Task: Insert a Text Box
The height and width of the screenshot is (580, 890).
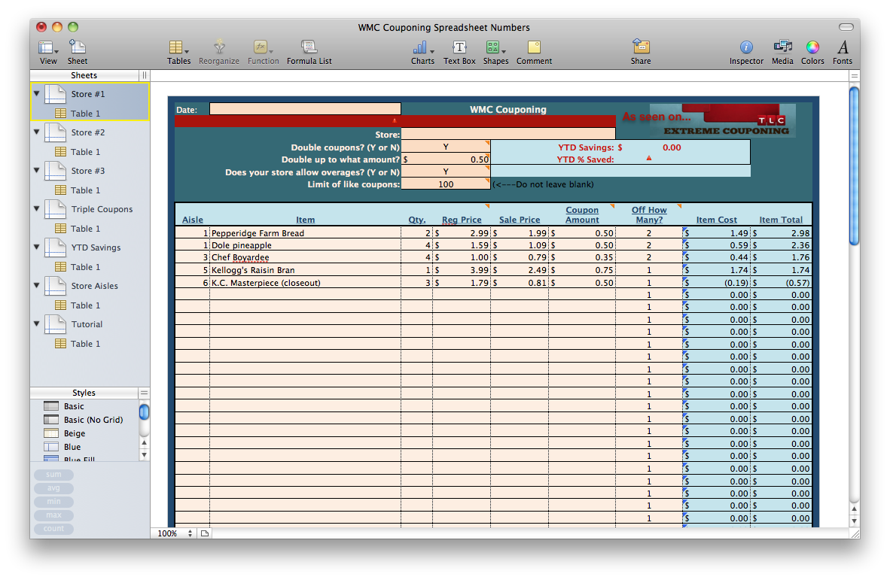Action: tap(459, 52)
